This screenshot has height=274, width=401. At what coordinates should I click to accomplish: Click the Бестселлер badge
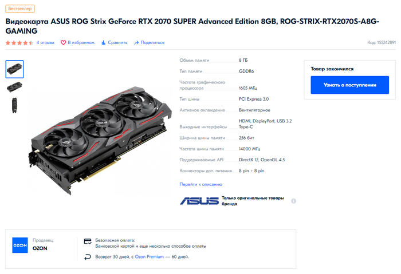click(20, 9)
